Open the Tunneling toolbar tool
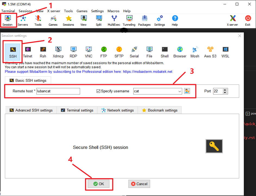The height and width of the screenshot is (196, 256). pyautogui.click(x=129, y=21)
